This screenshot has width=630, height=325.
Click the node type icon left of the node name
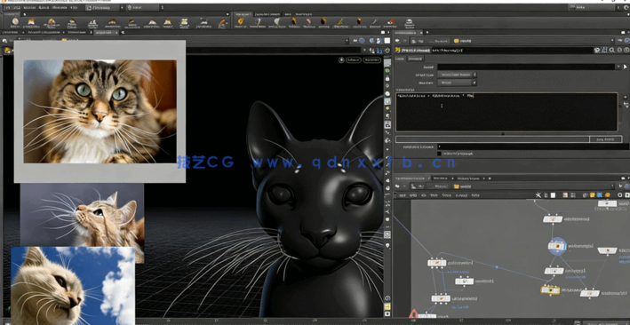398,51
